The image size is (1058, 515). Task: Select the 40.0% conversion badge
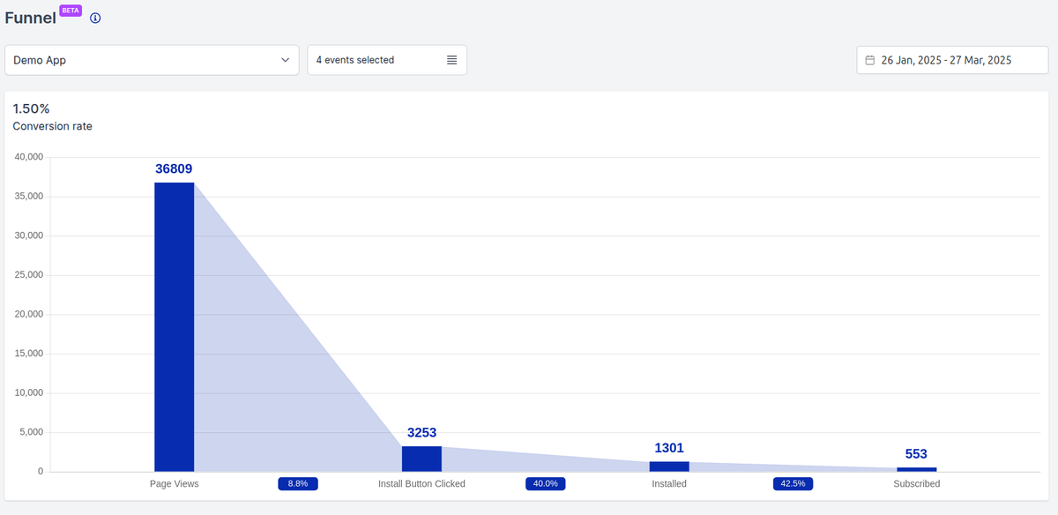click(545, 483)
